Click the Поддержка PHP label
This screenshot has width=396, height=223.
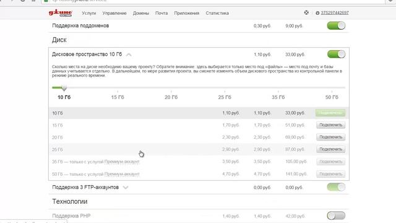71,216
